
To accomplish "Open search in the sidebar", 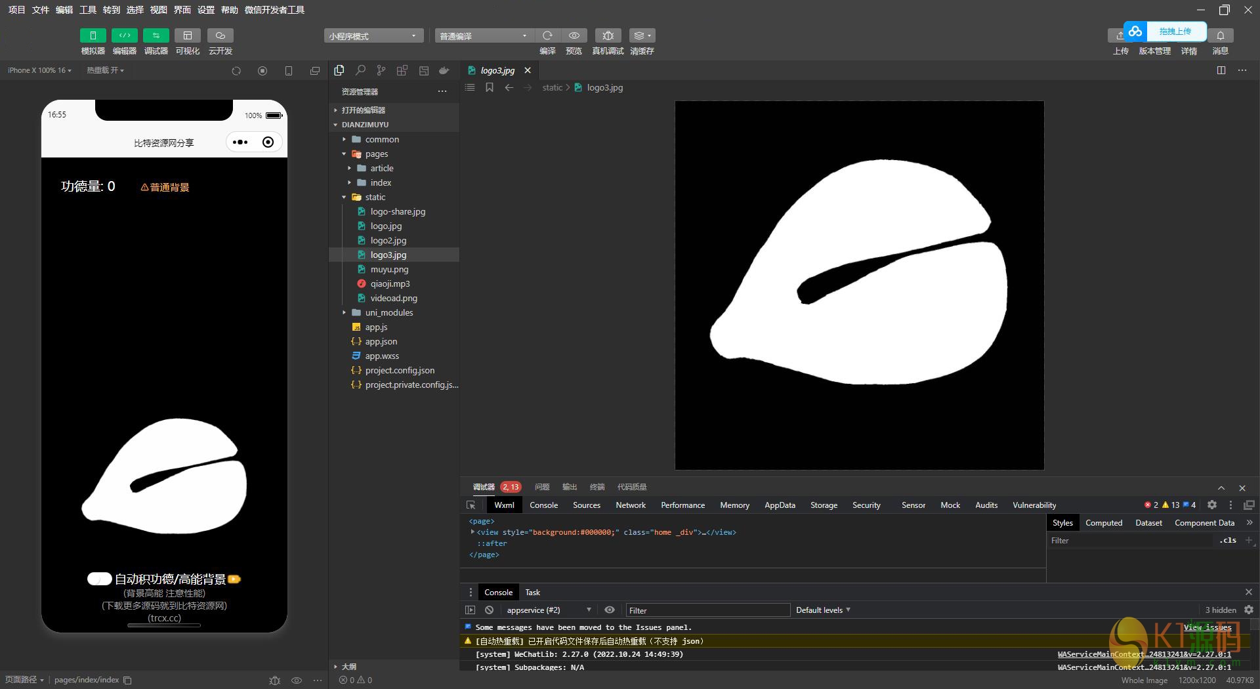I will pos(360,70).
